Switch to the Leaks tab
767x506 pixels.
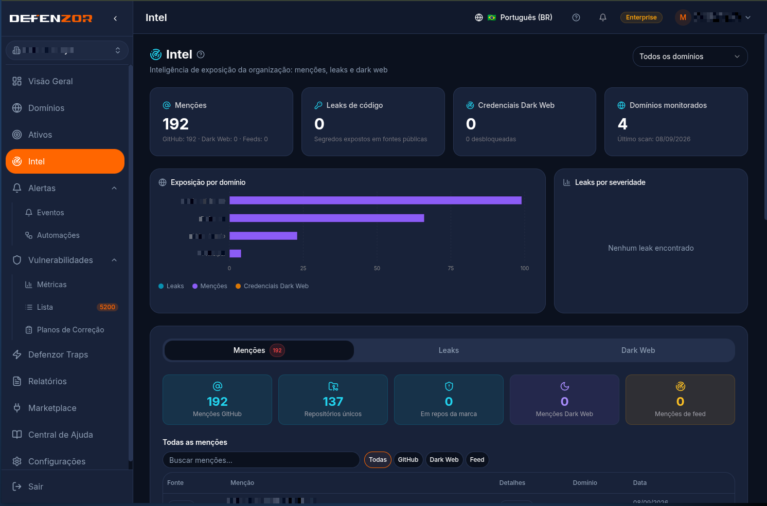(449, 350)
